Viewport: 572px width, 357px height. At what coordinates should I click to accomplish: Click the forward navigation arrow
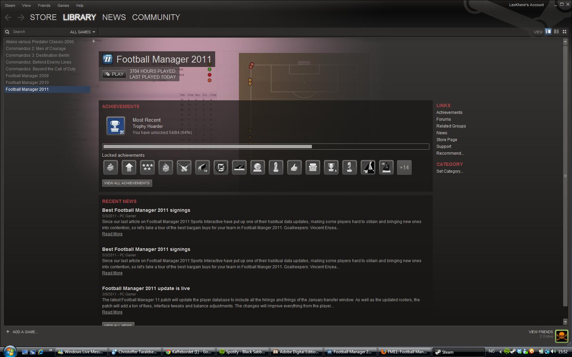pyautogui.click(x=21, y=17)
